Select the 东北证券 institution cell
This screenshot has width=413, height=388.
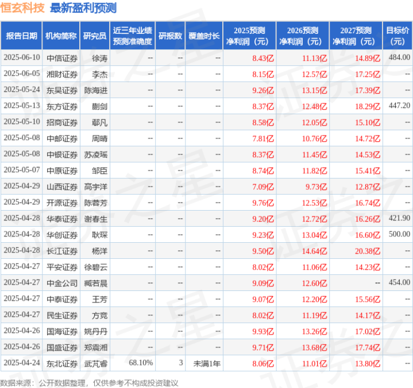[x=62, y=364]
